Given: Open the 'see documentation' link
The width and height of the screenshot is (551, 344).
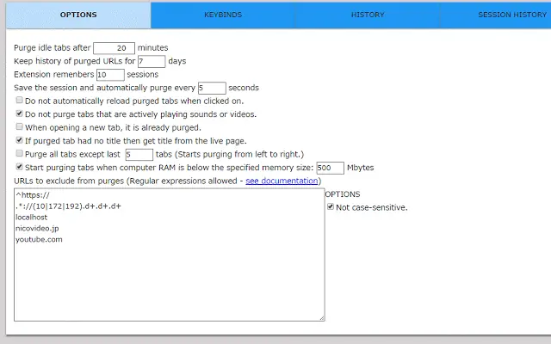Looking at the screenshot, I should [x=282, y=181].
